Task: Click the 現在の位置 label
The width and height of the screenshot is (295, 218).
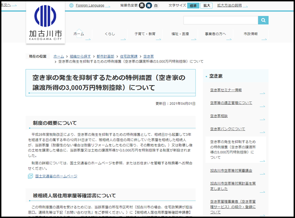Action: tap(38, 56)
